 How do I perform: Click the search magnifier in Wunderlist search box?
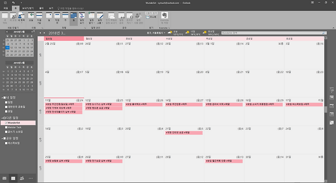pos(323,33)
